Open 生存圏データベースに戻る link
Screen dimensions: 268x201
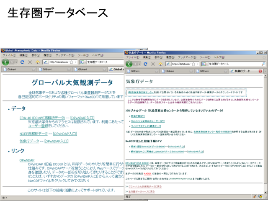point(142,192)
